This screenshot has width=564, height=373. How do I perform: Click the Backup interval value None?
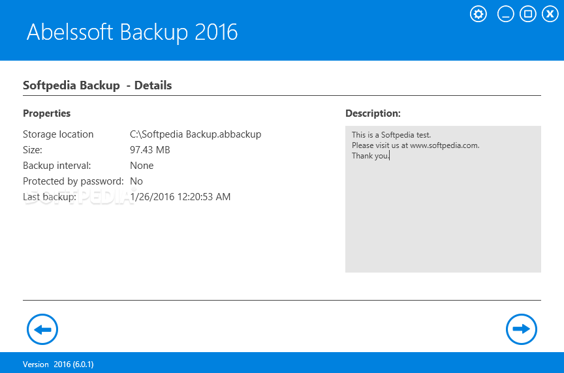click(x=142, y=166)
